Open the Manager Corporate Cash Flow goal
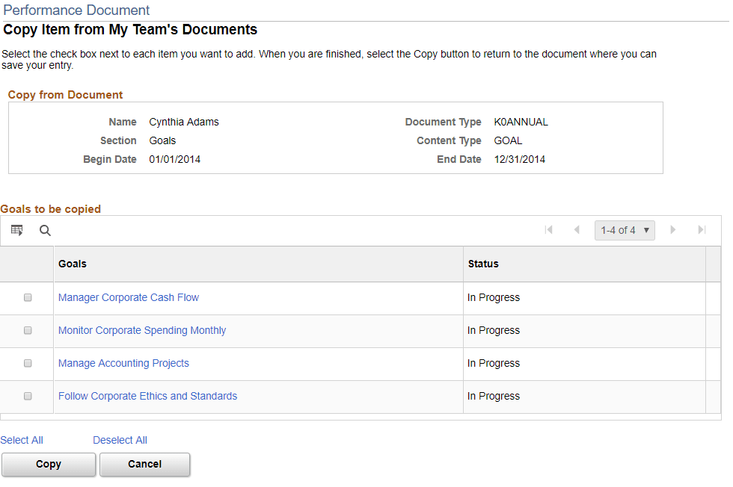Screen dimensions: 733x487 pyautogui.click(x=128, y=297)
